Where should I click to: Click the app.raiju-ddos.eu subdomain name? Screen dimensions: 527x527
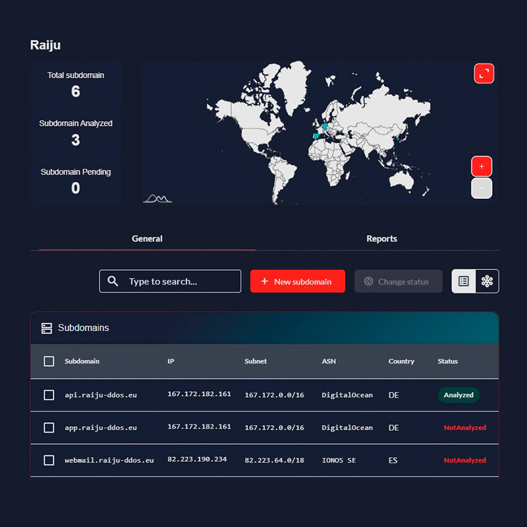[x=101, y=428]
